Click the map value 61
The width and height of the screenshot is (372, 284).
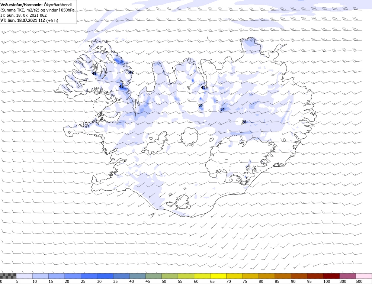click(x=201, y=105)
